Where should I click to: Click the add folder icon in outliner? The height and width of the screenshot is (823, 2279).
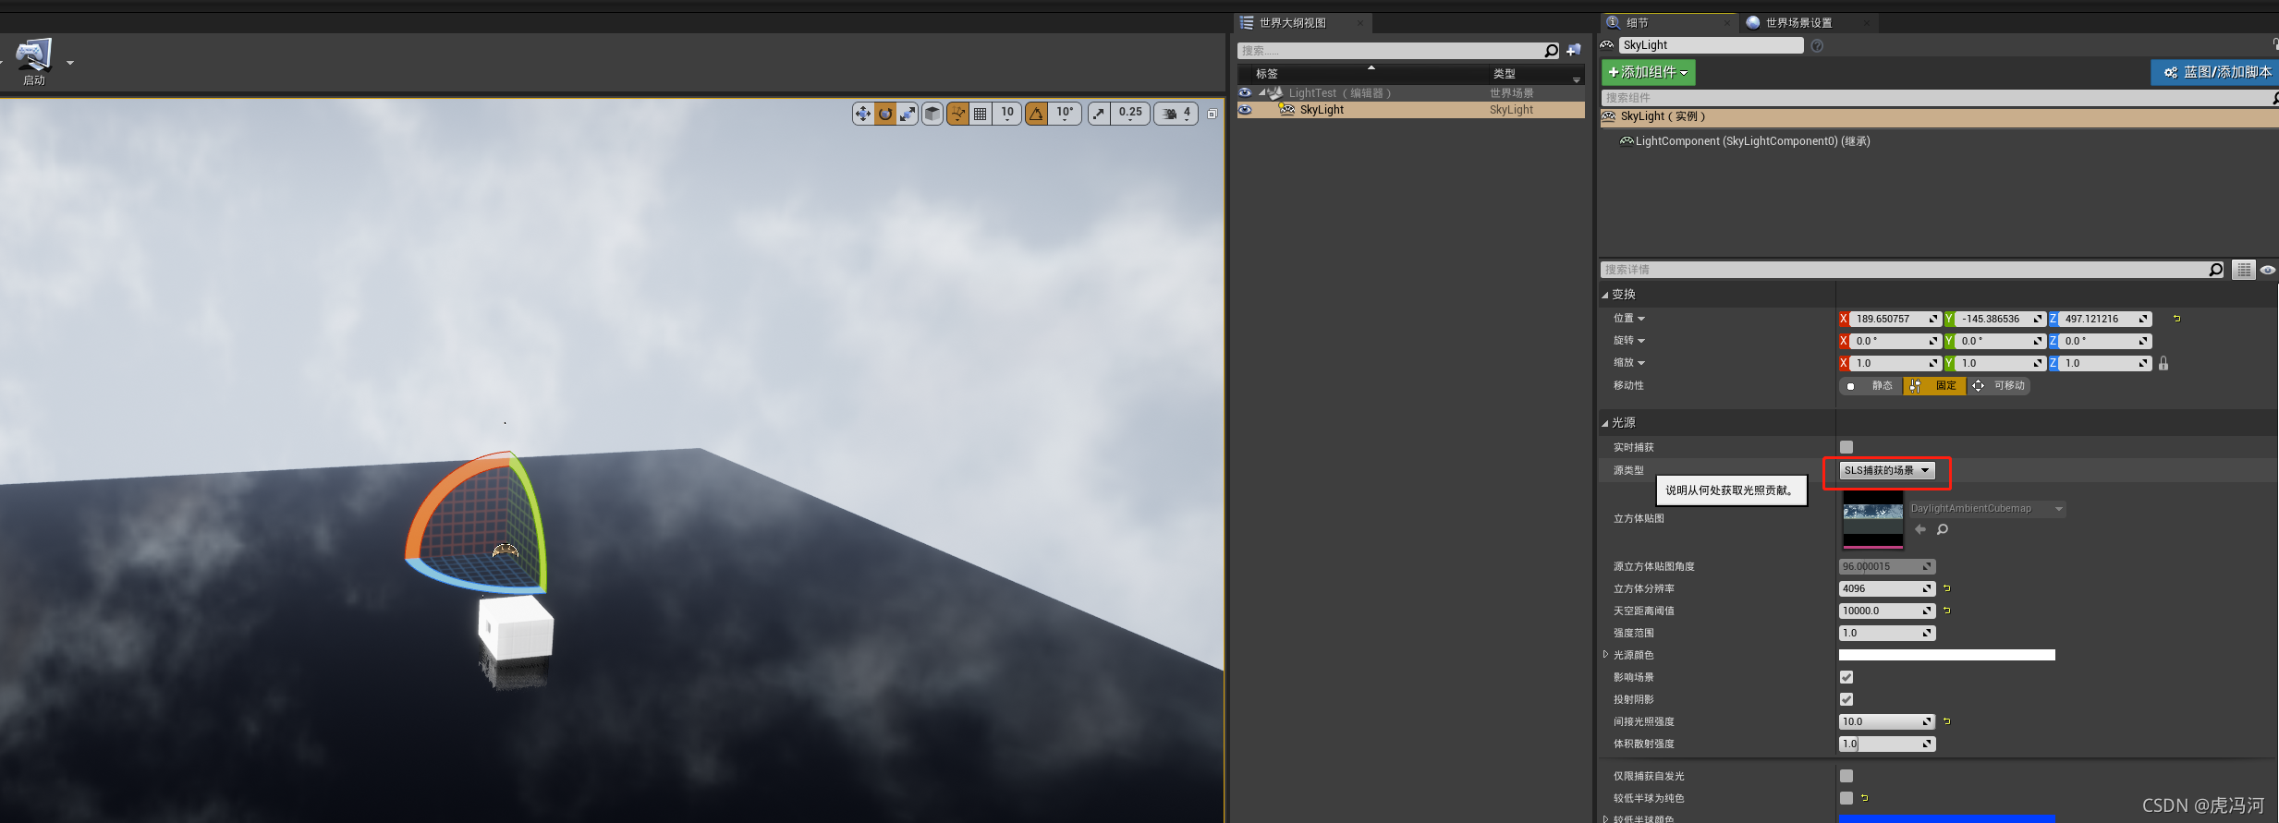click(x=1574, y=51)
